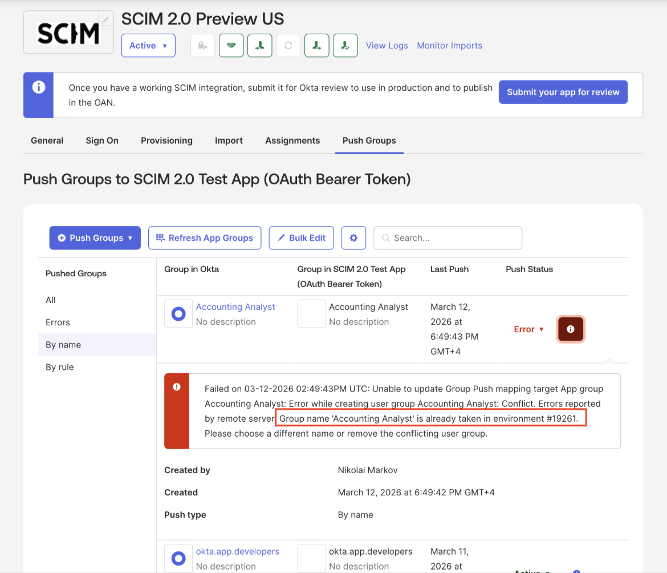Click the greyed-out sync arrows icon

pos(288,46)
